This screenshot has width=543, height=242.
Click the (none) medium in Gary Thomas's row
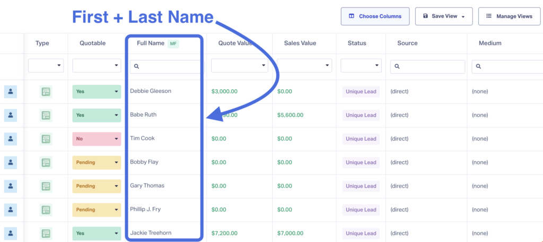click(x=480, y=186)
